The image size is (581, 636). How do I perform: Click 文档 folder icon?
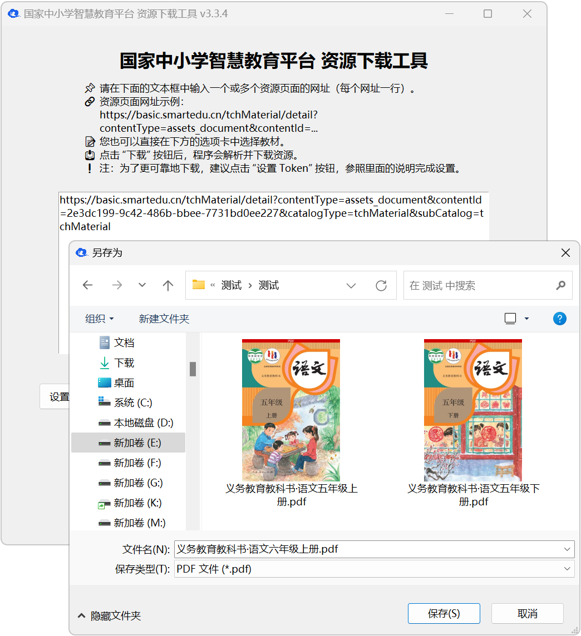(104, 343)
